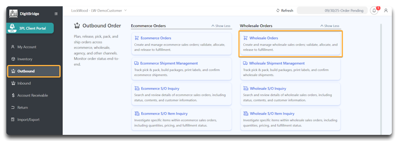Open the LockWood customer dropdown
The width and height of the screenshot is (398, 141).
(x=99, y=10)
